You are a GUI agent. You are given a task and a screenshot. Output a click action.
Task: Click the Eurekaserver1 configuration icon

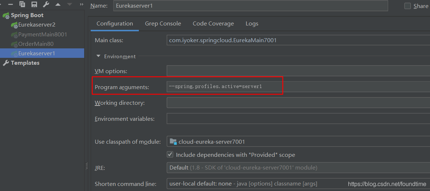click(x=14, y=53)
